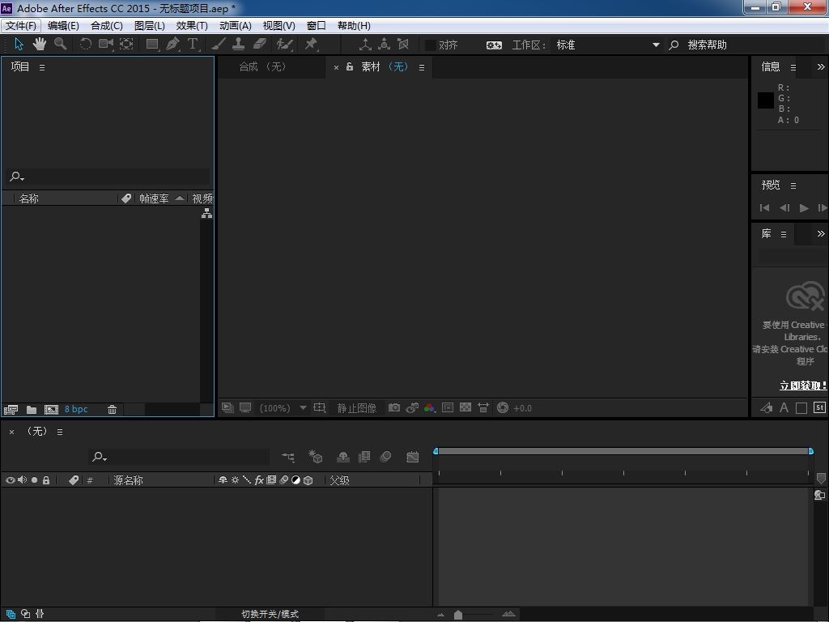Open timeline (无) panel menu icon
Viewport: 829px width, 622px height.
60,432
